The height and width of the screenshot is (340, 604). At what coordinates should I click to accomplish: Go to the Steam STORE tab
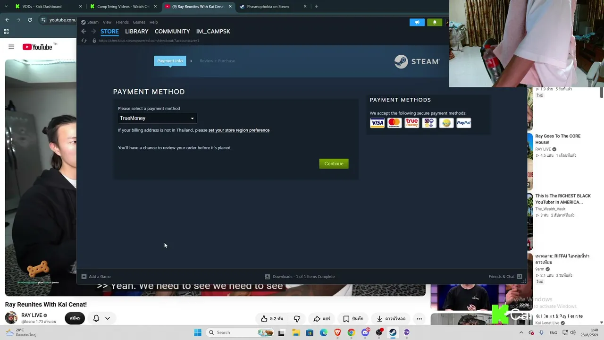pos(109,31)
